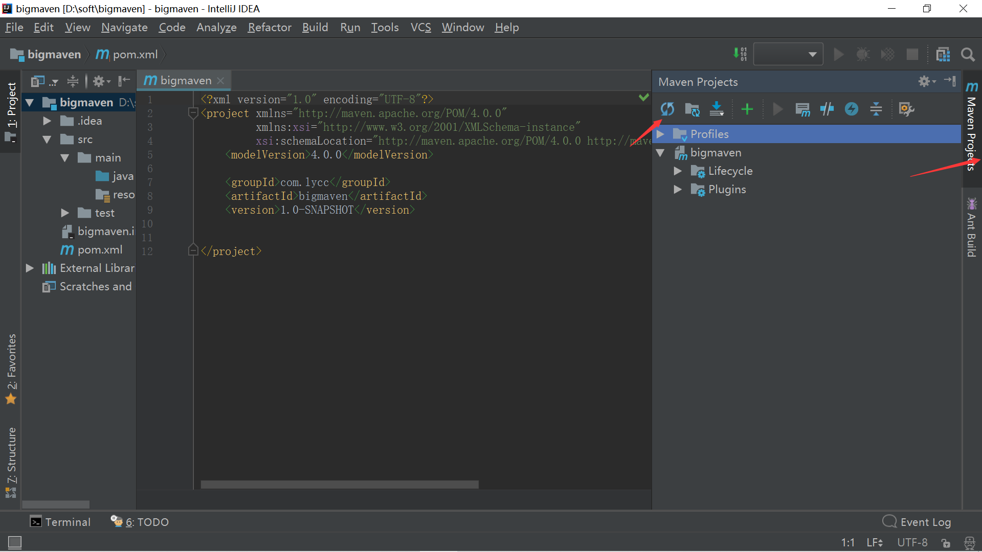Click Generate Sources and Update Folders icon
Image resolution: width=982 pixels, height=552 pixels.
(x=692, y=109)
